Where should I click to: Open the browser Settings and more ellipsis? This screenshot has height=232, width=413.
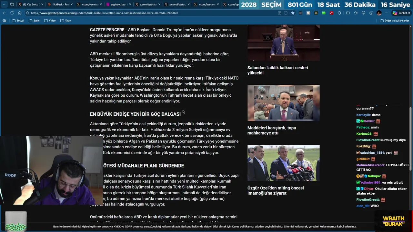pos(387,13)
